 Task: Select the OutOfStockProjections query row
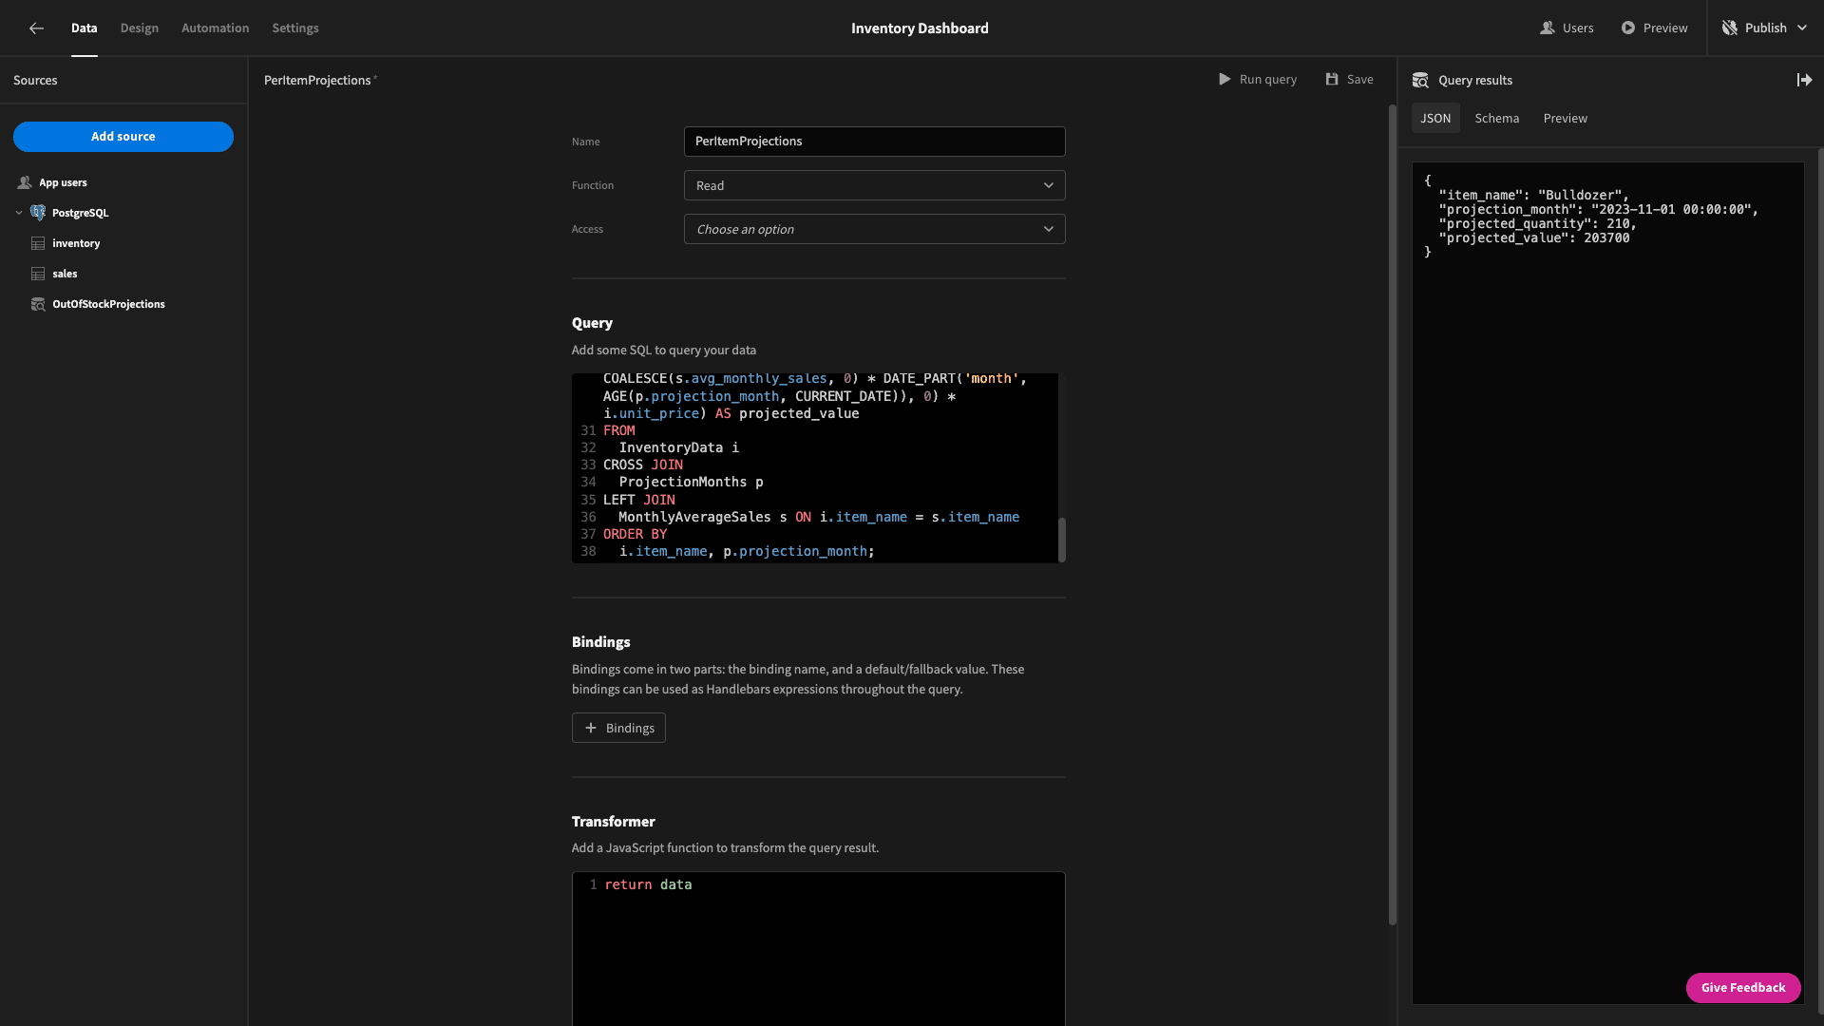[x=123, y=304]
